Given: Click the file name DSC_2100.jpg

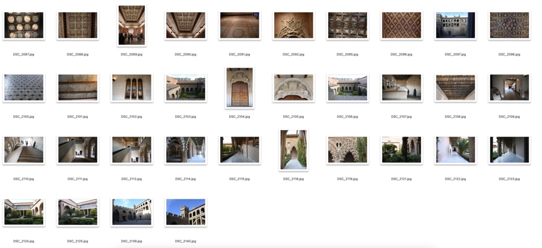Looking at the screenshot, I should tap(23, 117).
